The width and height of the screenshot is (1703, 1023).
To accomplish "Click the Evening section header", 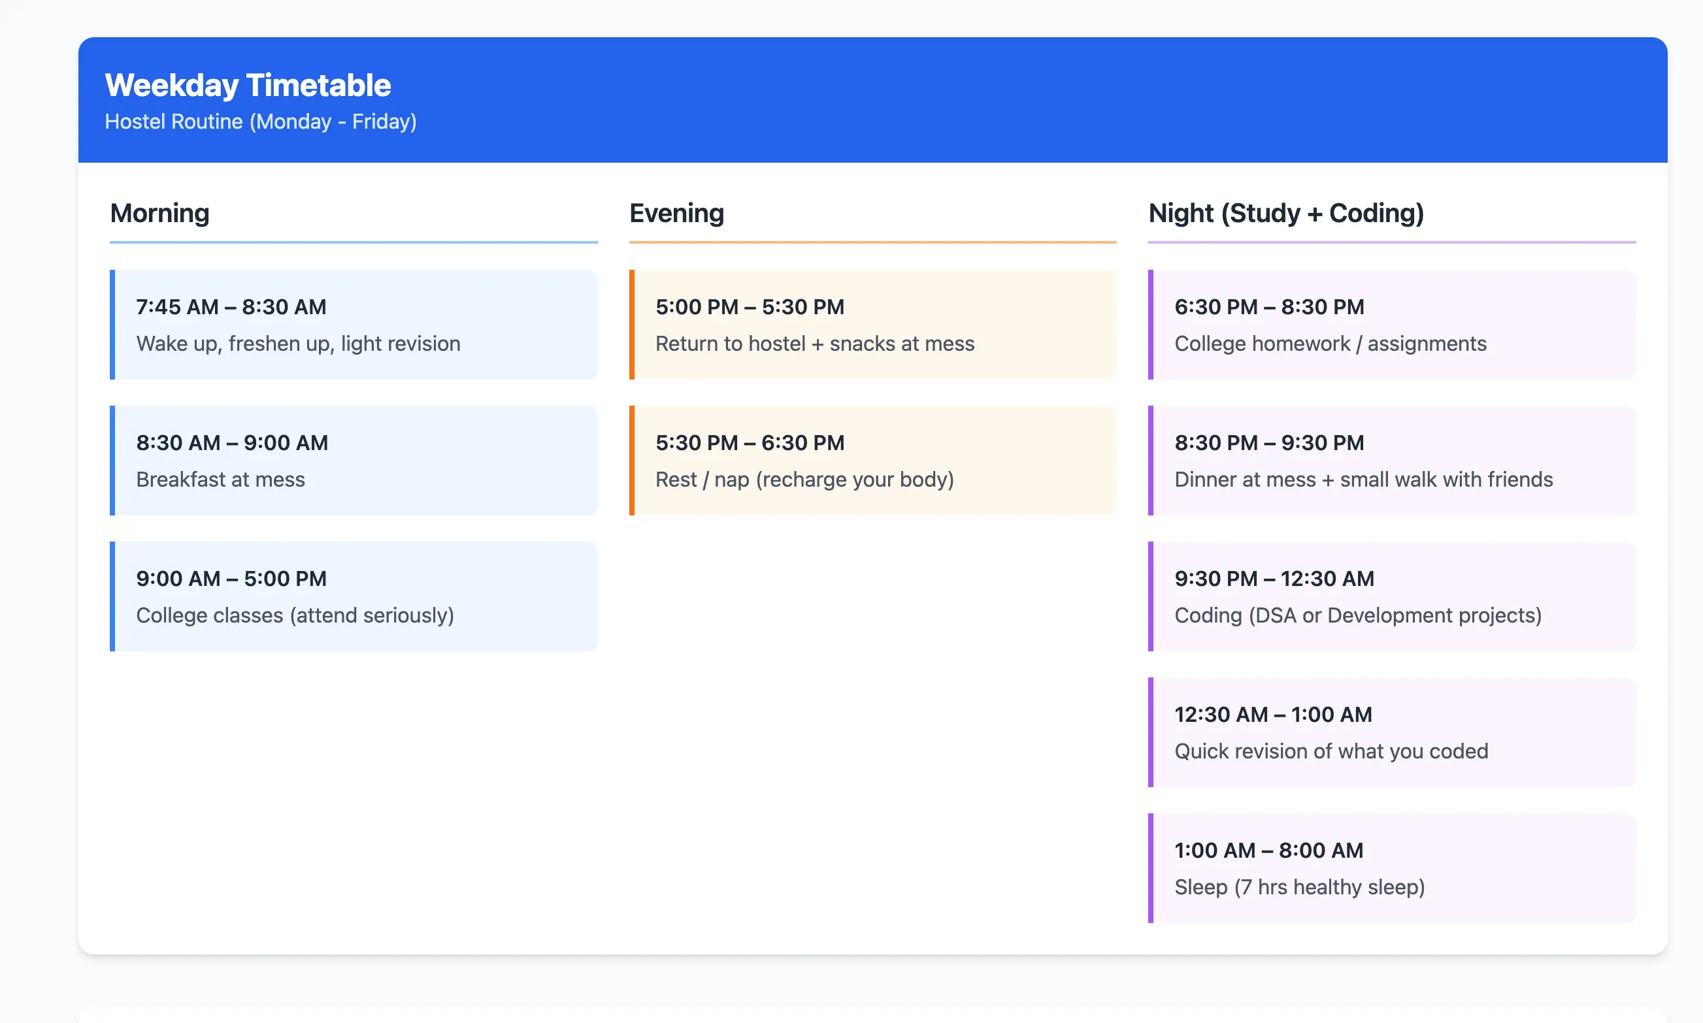I will pyautogui.click(x=676, y=213).
